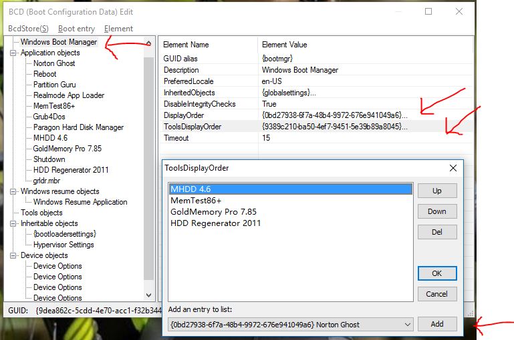Select Paragon Hard Disk Manager entry
The image size is (514, 340).
coord(78,127)
